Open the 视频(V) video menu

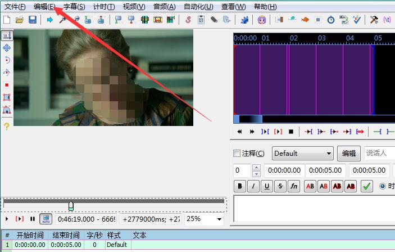[x=134, y=6]
